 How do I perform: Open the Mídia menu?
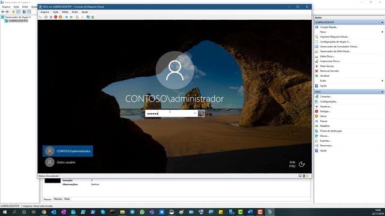coord(65,12)
